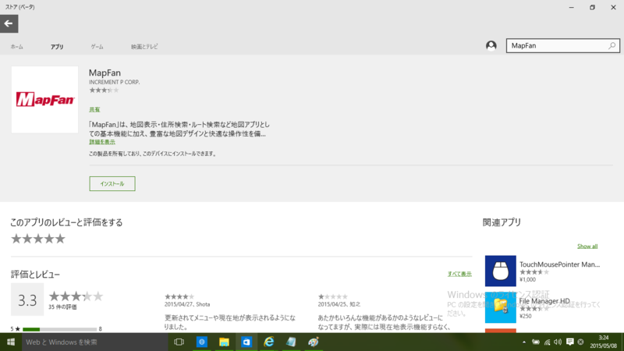
Task: Click the インストール button
Action: click(x=112, y=183)
